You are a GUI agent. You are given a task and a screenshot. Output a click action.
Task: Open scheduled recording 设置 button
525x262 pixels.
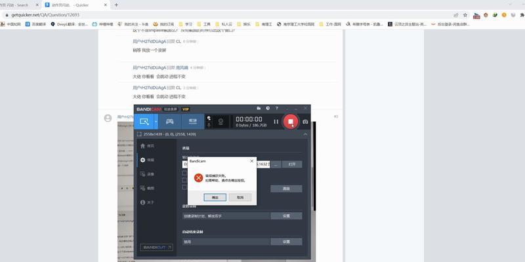[x=286, y=216]
